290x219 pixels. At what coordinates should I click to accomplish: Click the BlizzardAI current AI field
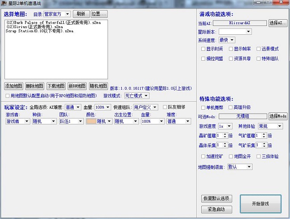click(240, 23)
